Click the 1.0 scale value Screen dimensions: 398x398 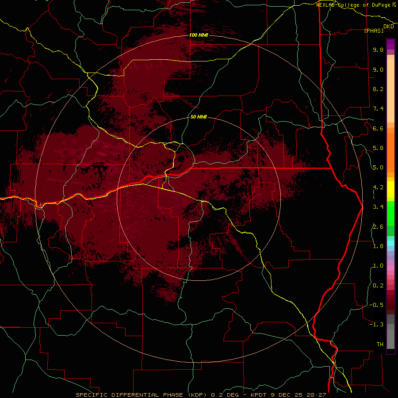[x=378, y=266]
